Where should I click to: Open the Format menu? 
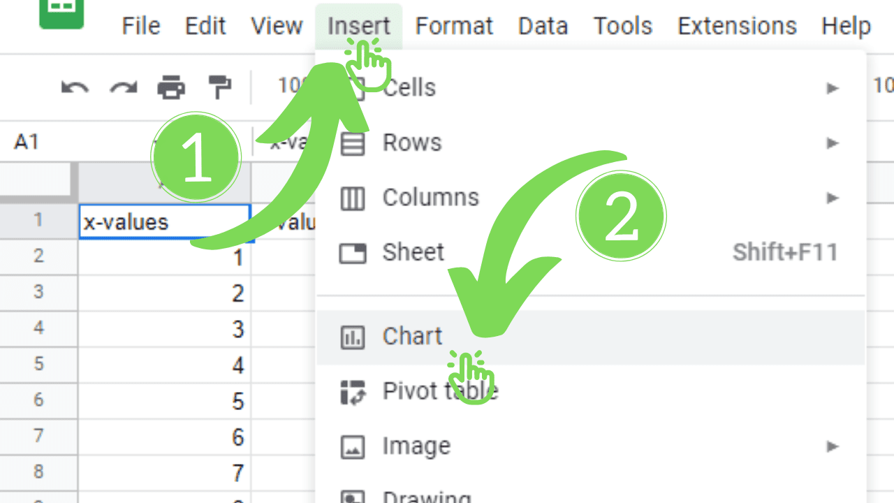pos(454,26)
